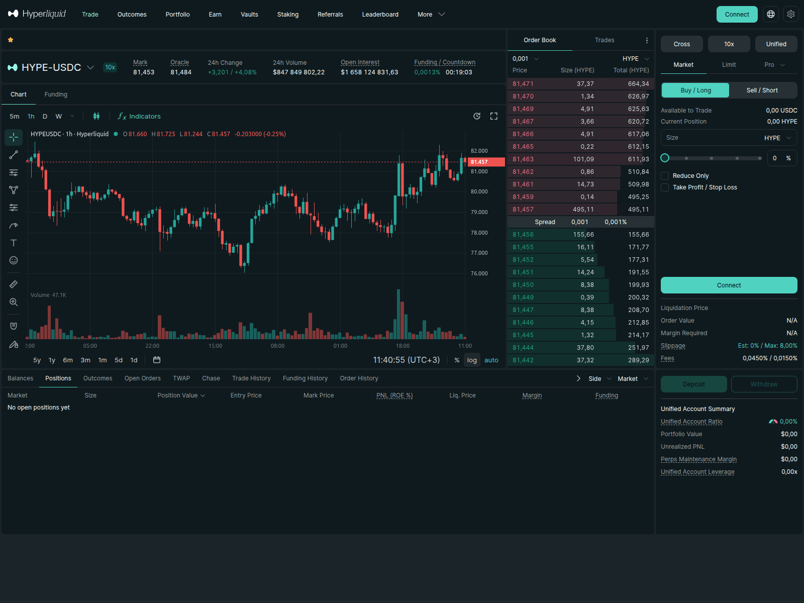Open the settings gear icon

[791, 14]
